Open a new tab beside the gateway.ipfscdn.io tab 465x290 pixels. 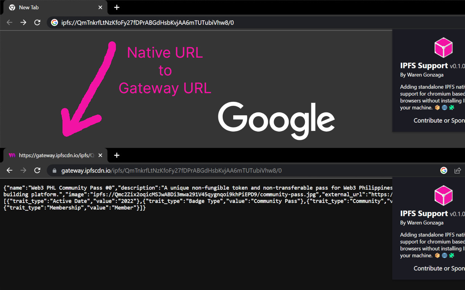(117, 155)
